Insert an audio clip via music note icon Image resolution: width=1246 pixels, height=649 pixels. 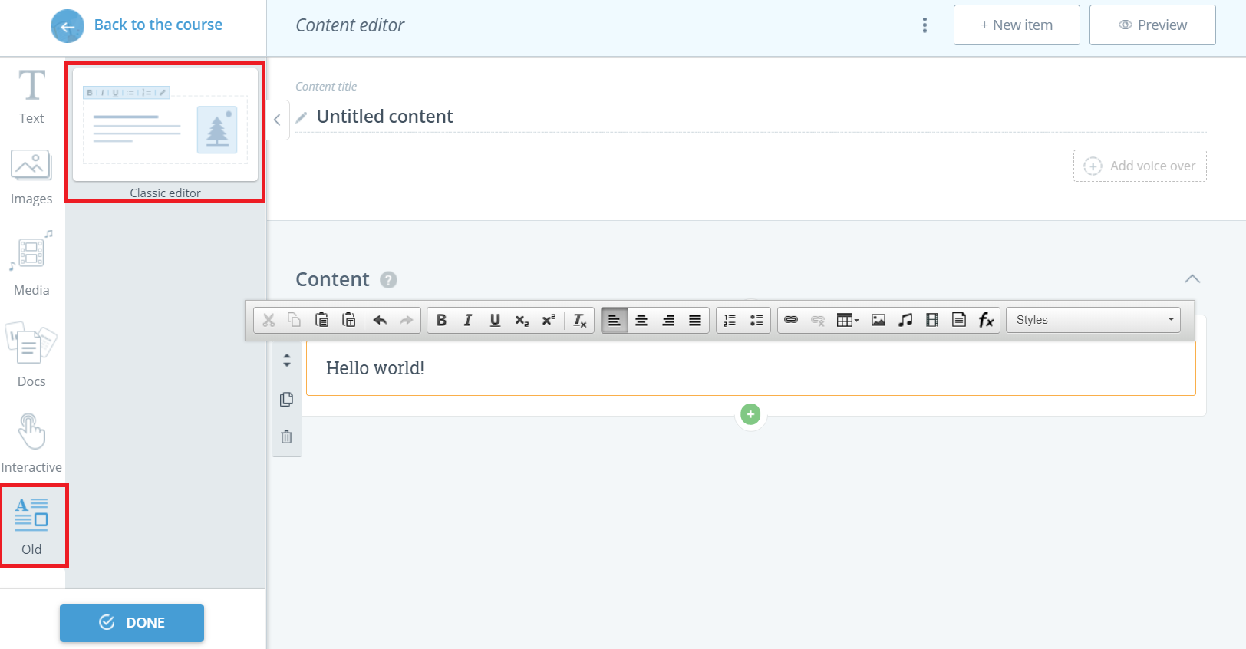click(905, 320)
